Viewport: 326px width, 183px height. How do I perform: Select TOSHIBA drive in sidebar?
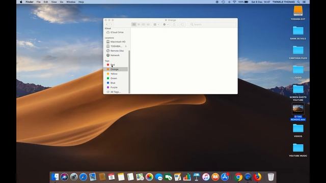pyautogui.click(x=115, y=46)
